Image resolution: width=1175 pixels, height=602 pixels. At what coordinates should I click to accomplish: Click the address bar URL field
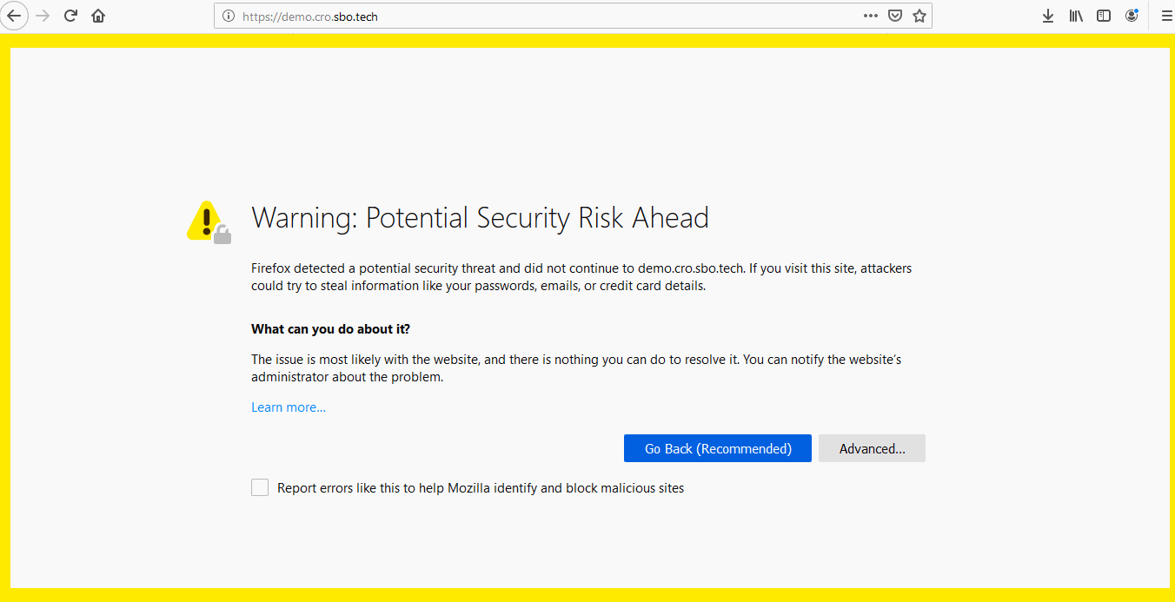coord(521,16)
